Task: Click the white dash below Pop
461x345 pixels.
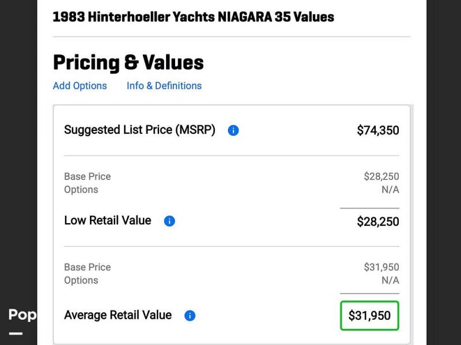Action: click(x=16, y=333)
